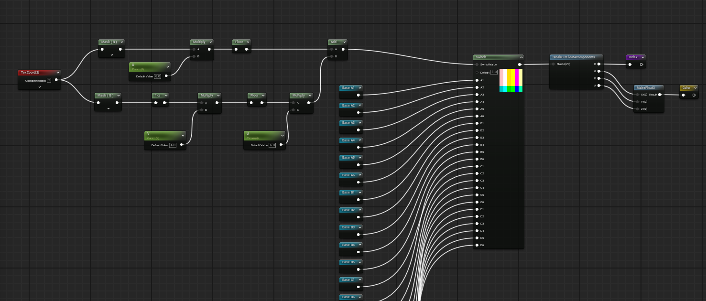Viewport: 706px width, 301px height.
Task: Collapse the Switch node with its header arrow
Action: (521, 57)
